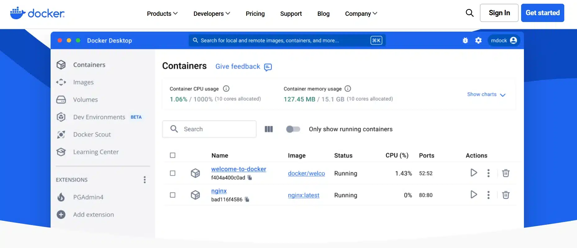Click the bug troubleshoot icon in header

[465, 40]
